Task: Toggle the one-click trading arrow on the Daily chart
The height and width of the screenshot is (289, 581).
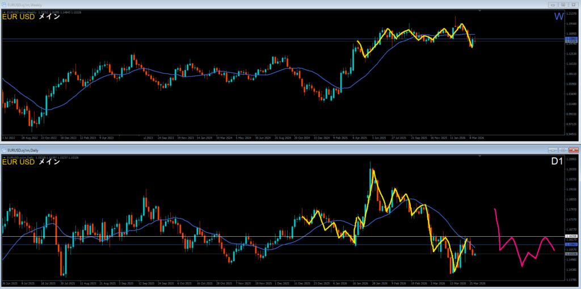Action: [4, 158]
